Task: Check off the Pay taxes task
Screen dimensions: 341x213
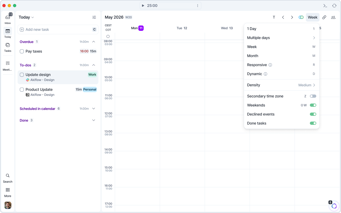Action: (22, 51)
